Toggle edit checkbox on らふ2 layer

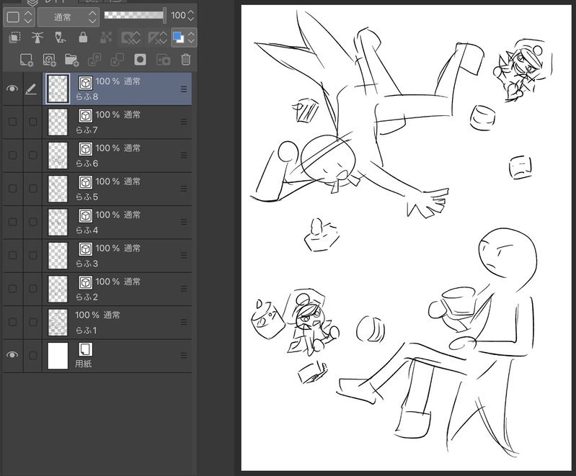click(33, 289)
